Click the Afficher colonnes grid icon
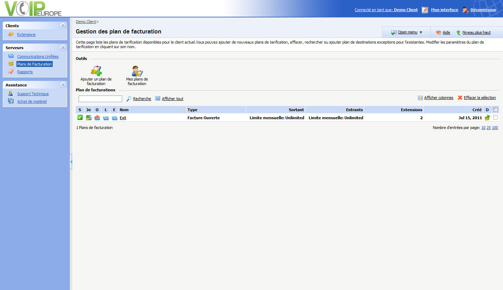This screenshot has height=290, width=503. coord(420,98)
